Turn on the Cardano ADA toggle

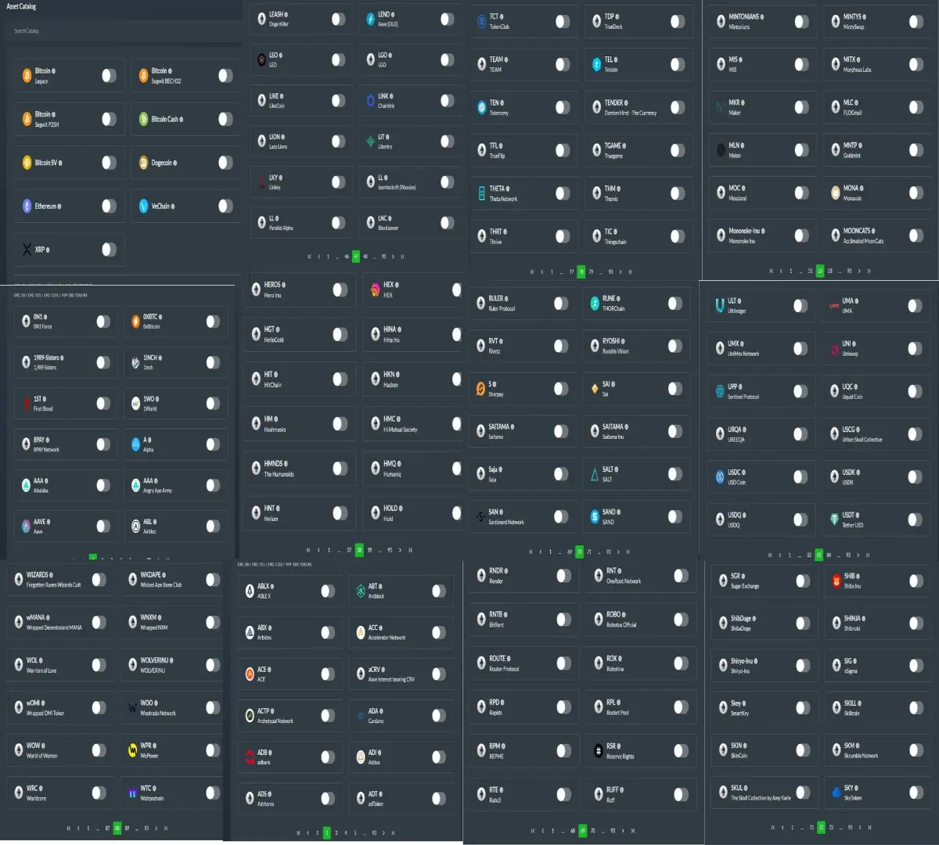coord(438,716)
